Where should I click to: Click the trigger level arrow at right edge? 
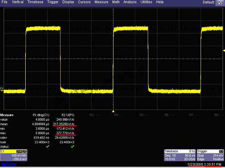tap(224, 51)
